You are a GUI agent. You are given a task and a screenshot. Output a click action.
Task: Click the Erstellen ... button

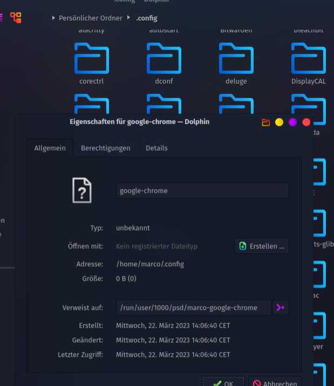(x=262, y=246)
